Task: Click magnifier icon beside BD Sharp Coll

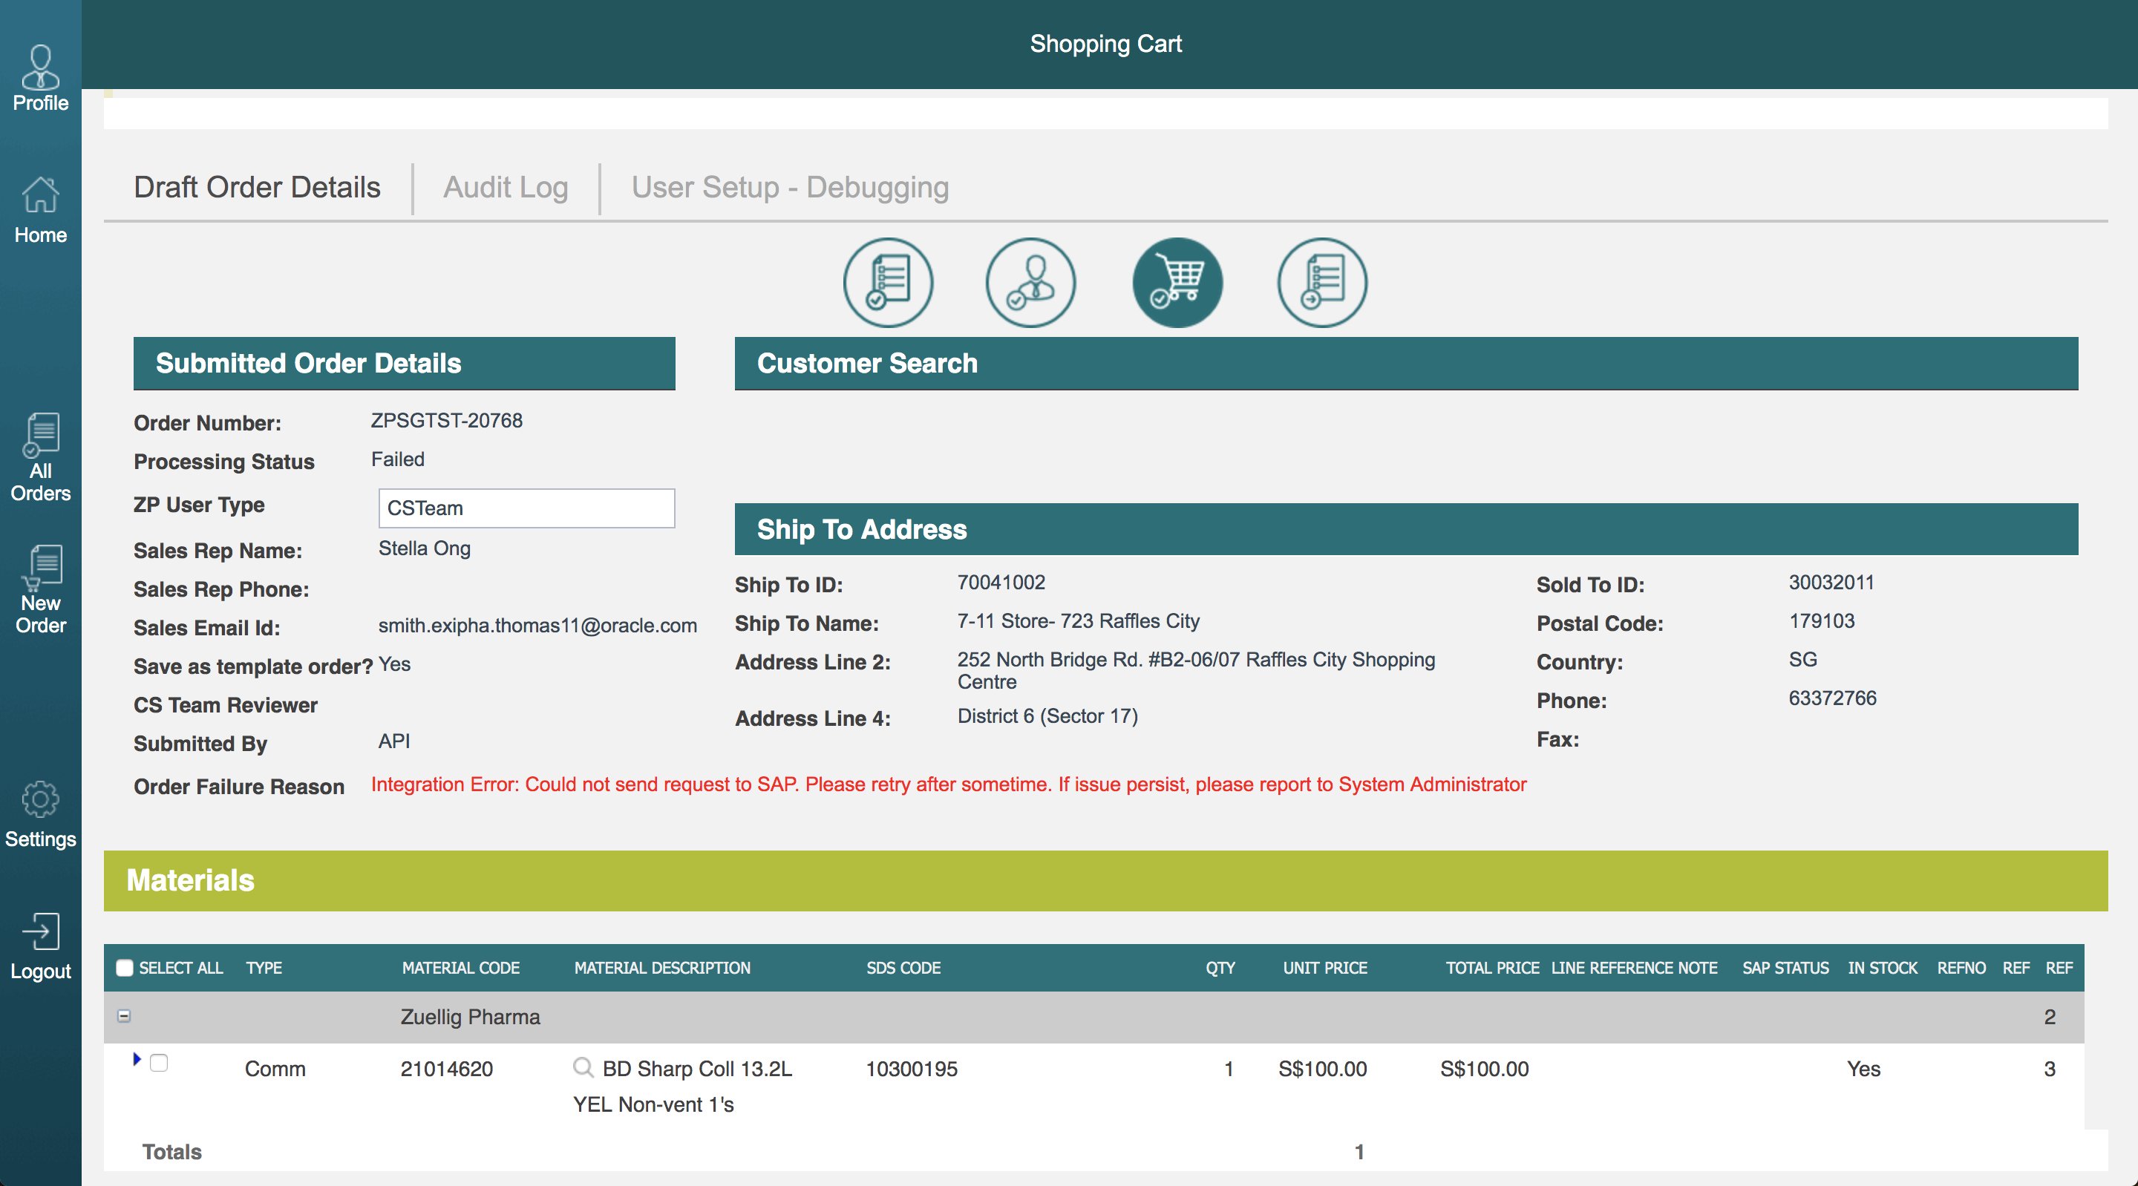Action: 583,1067
